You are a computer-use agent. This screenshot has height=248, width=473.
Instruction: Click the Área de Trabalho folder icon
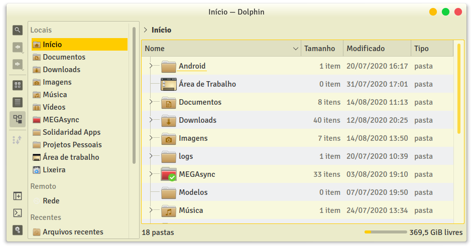169,84
